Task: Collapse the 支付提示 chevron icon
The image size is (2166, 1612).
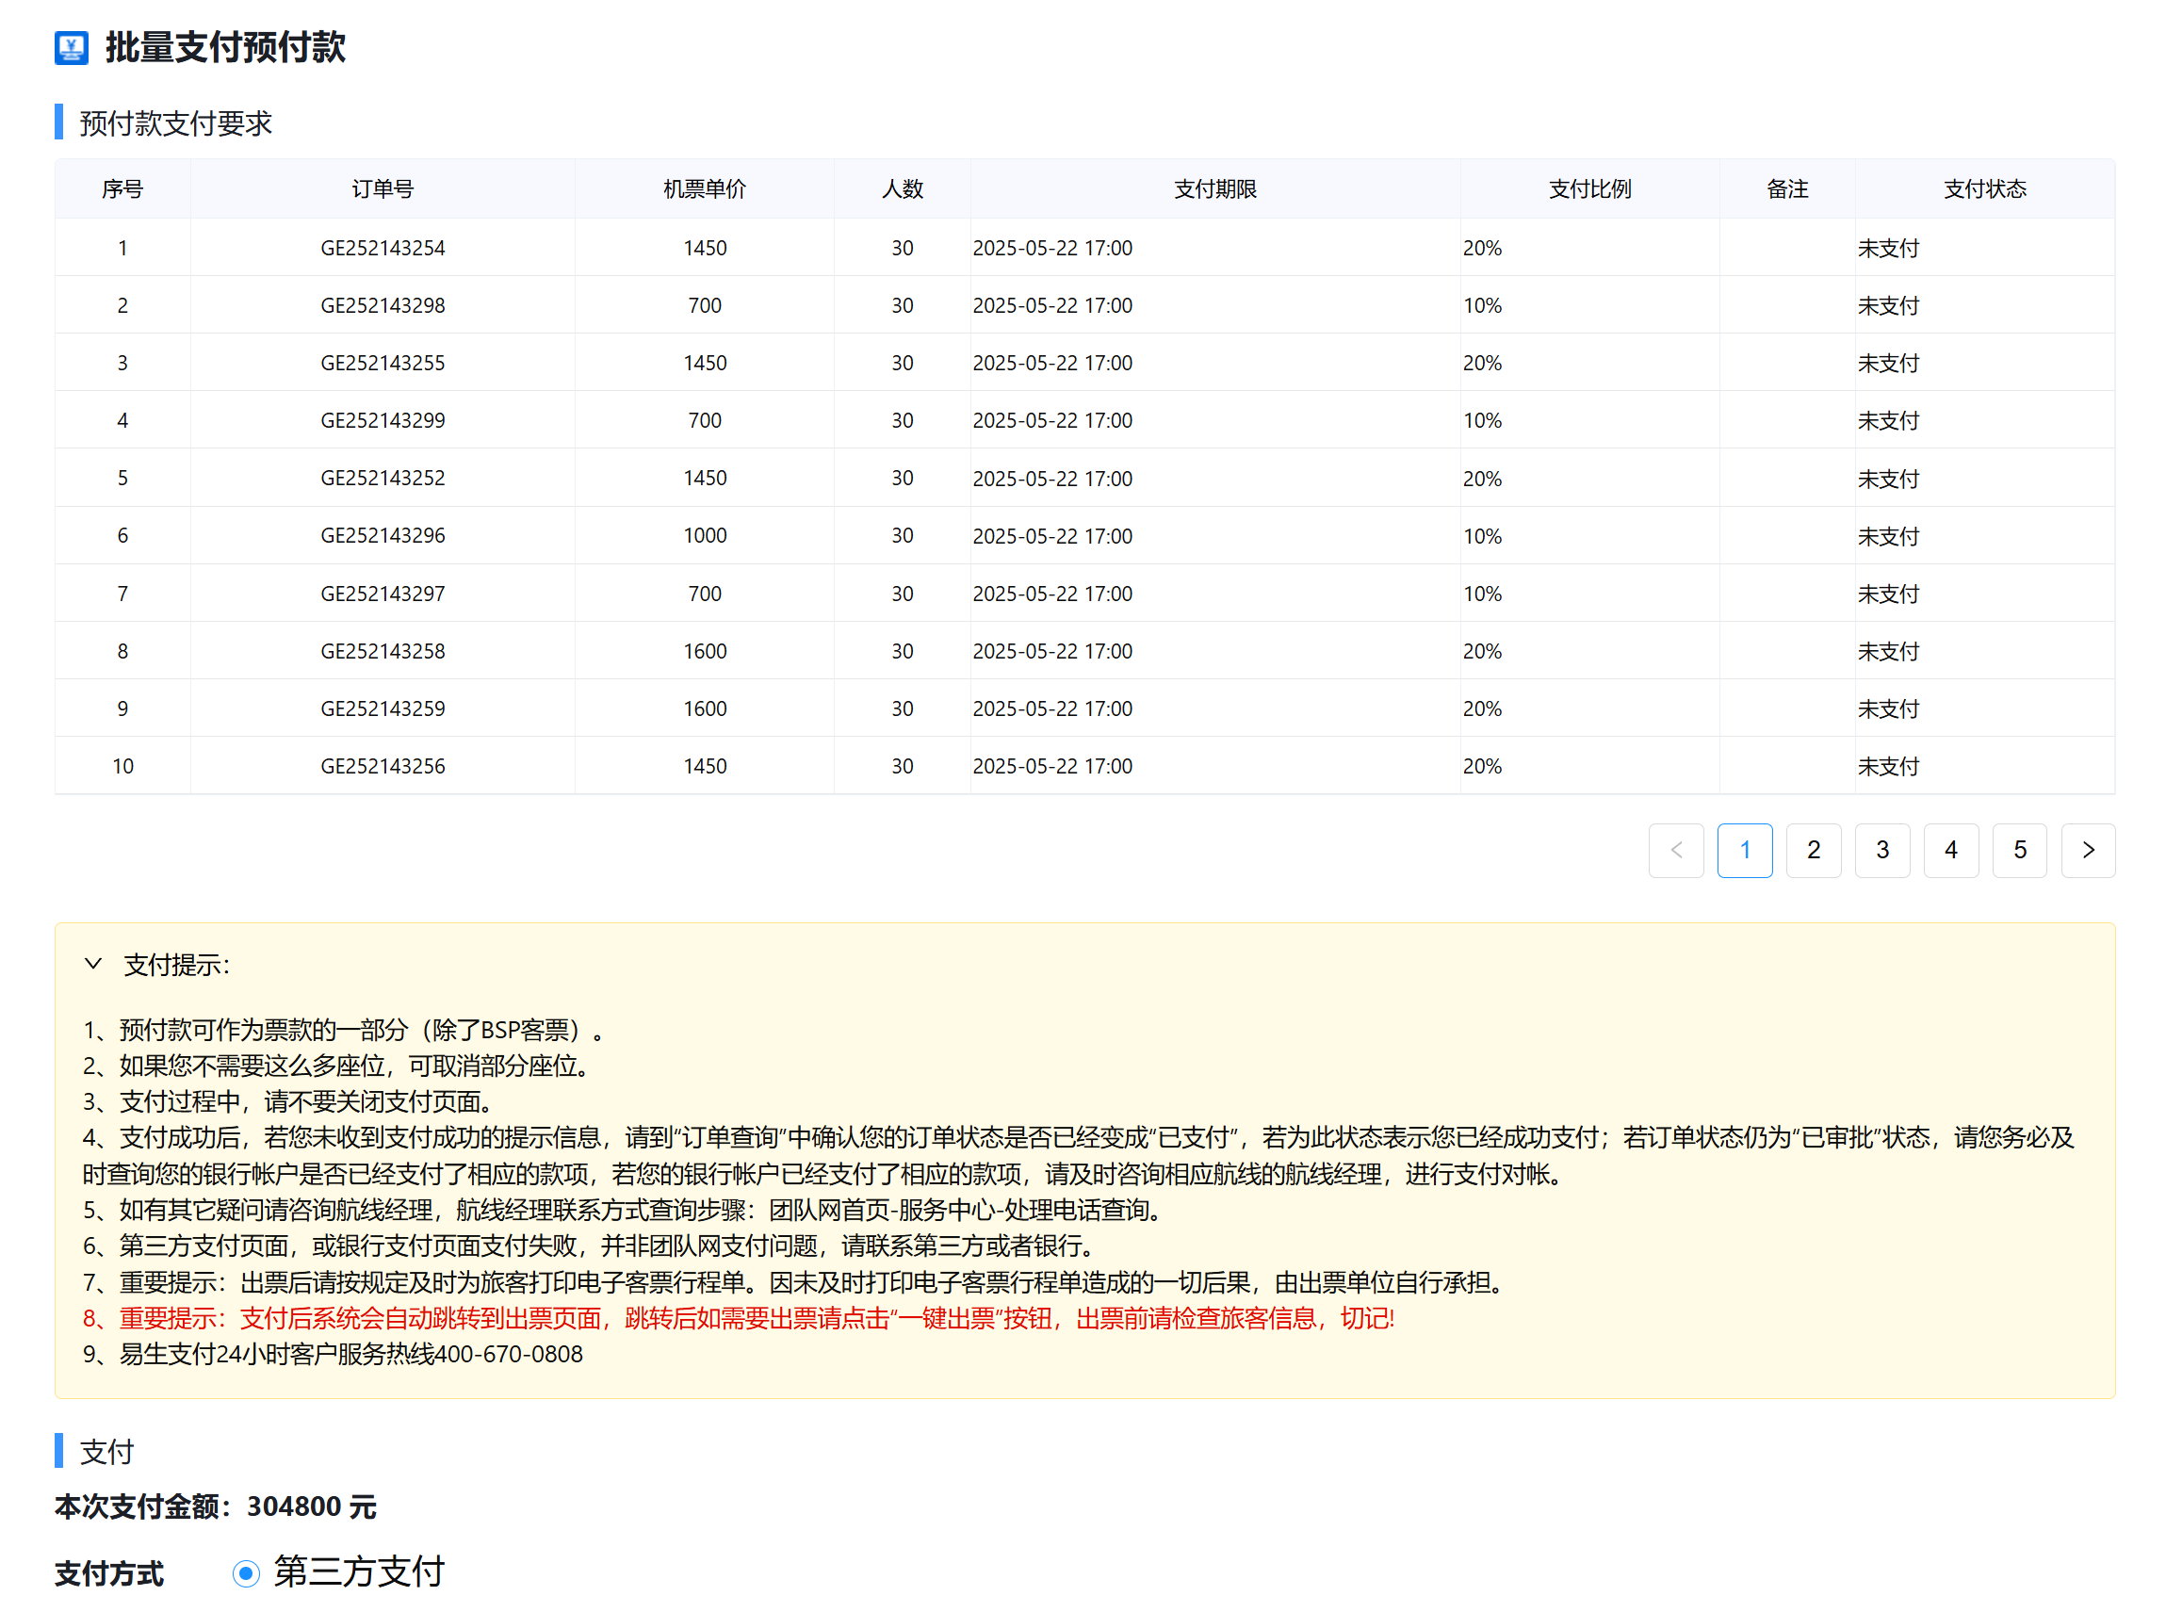Action: pos(92,964)
